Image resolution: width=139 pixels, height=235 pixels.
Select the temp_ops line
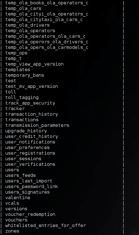(16, 53)
